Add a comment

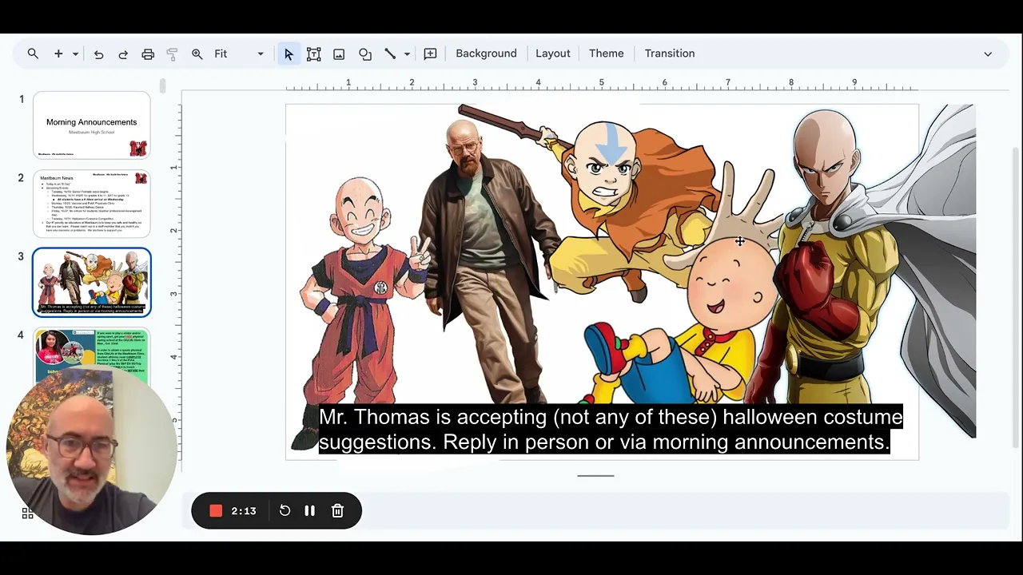tap(430, 54)
